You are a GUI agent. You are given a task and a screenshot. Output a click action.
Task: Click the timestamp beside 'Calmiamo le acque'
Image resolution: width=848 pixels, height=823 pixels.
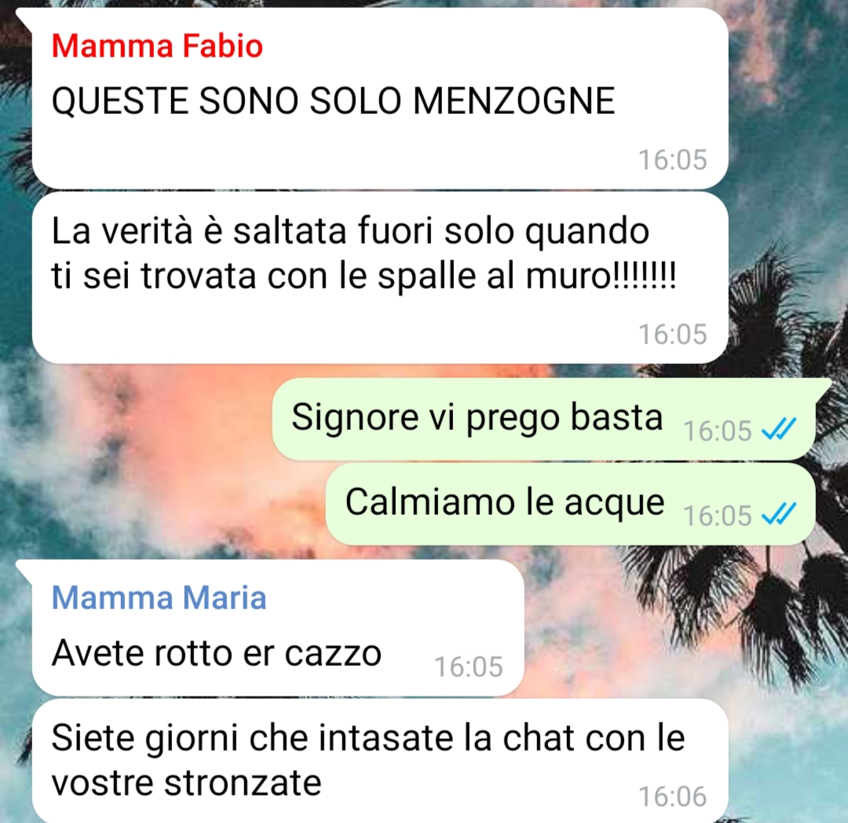coord(718,516)
